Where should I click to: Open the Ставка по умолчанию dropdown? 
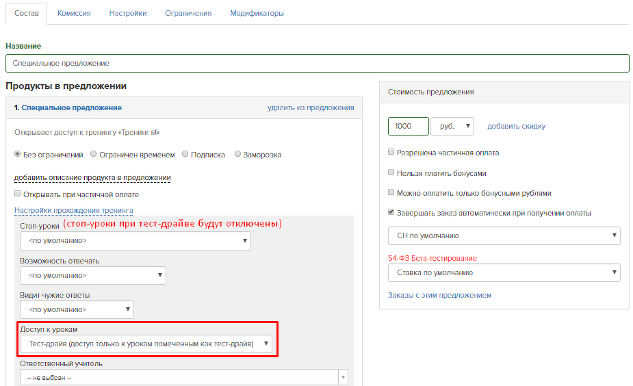tap(504, 273)
